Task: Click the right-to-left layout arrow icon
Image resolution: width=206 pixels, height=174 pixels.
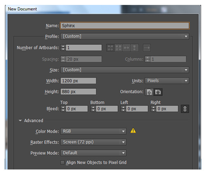Action: pyautogui.click(x=147, y=48)
